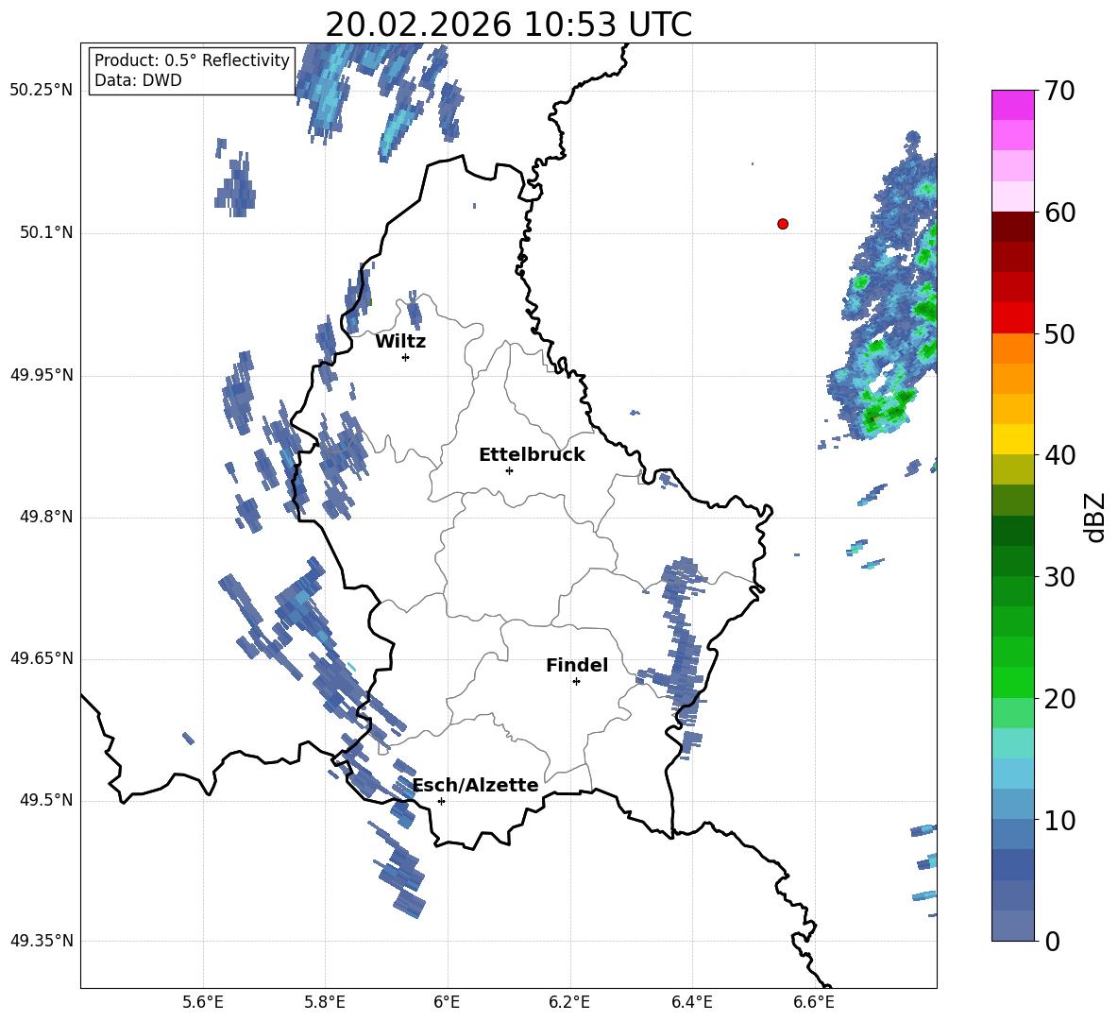Click the 40 colorbar tick label

tap(1059, 455)
